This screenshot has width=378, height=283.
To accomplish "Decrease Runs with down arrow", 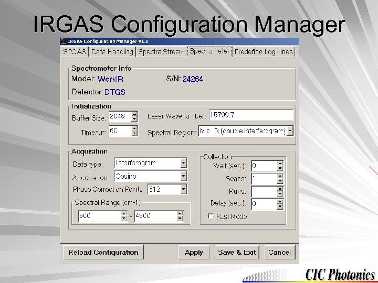I will [280, 194].
